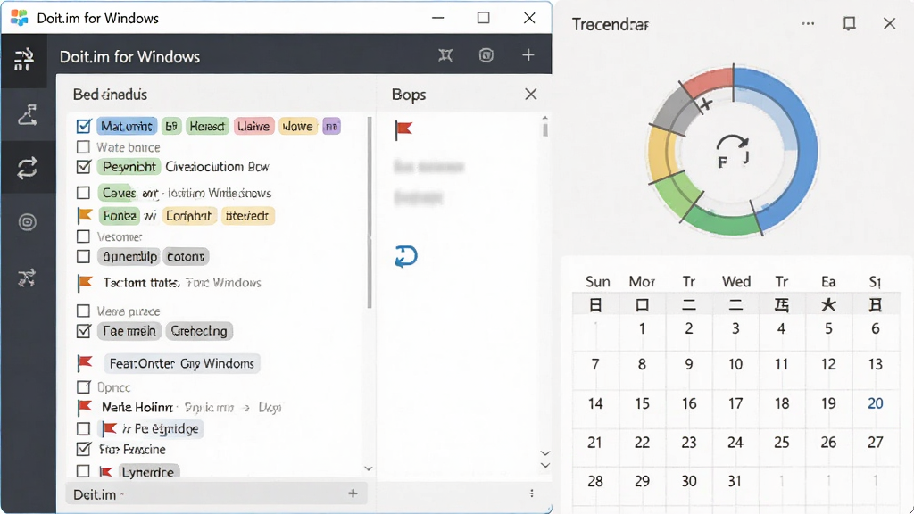The width and height of the screenshot is (914, 514).
Task: Click the blue refresh icon in Bops panel
Action: click(406, 256)
